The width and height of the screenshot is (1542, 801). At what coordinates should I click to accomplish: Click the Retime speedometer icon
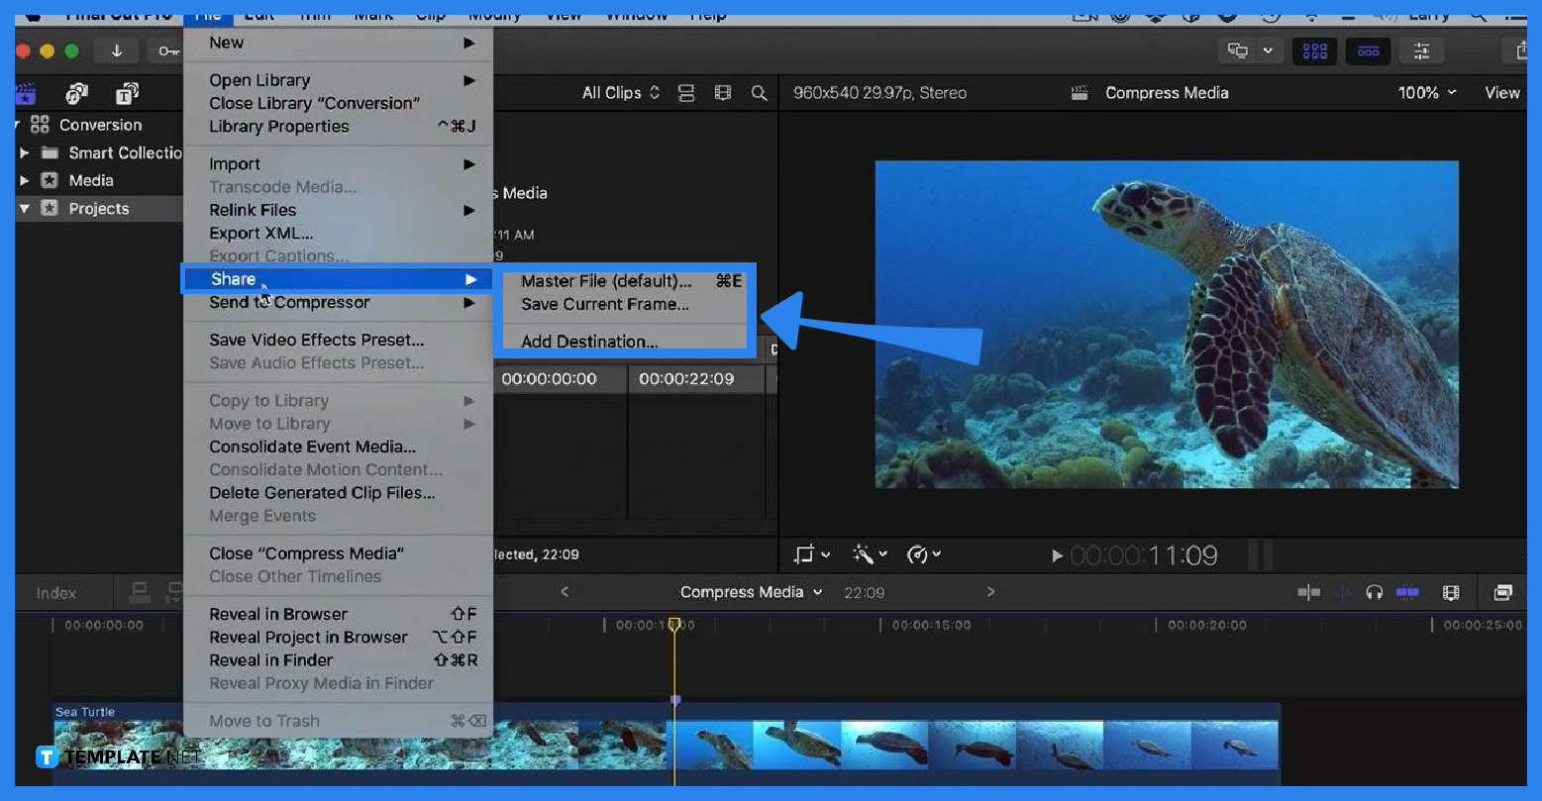pos(918,554)
